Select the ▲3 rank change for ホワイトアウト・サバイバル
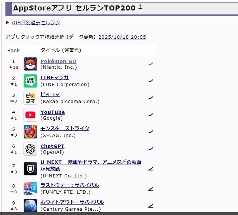Screen dimensions: 238x215 (14, 209)
